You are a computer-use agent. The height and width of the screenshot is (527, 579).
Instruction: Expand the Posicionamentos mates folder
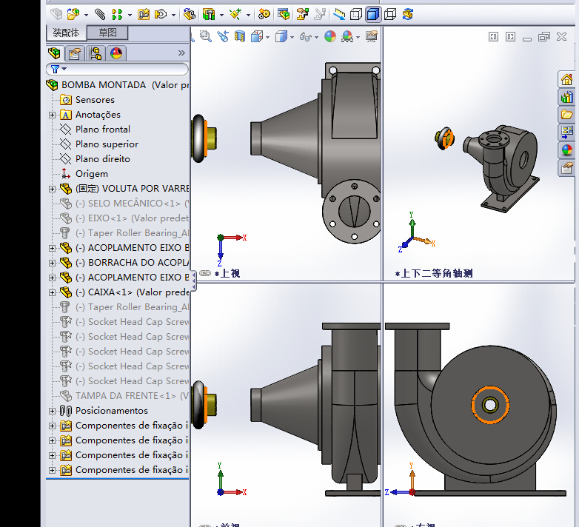point(53,411)
